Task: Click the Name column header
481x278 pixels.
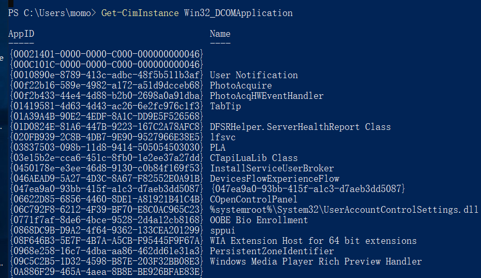Action: click(220, 34)
